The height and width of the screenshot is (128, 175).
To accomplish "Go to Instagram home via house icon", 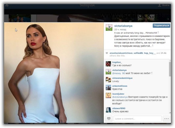I will (7, 5).
